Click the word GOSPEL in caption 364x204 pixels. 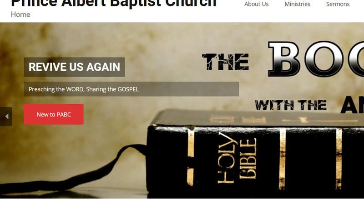[128, 89]
